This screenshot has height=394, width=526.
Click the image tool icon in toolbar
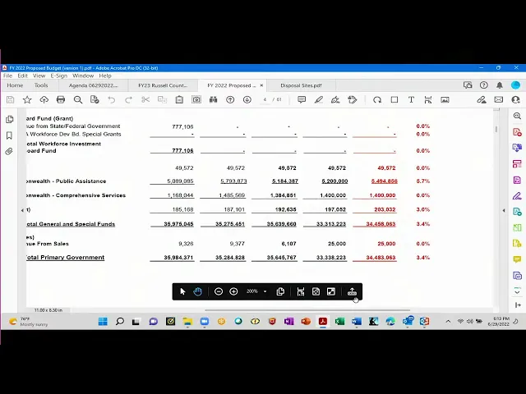[445, 99]
